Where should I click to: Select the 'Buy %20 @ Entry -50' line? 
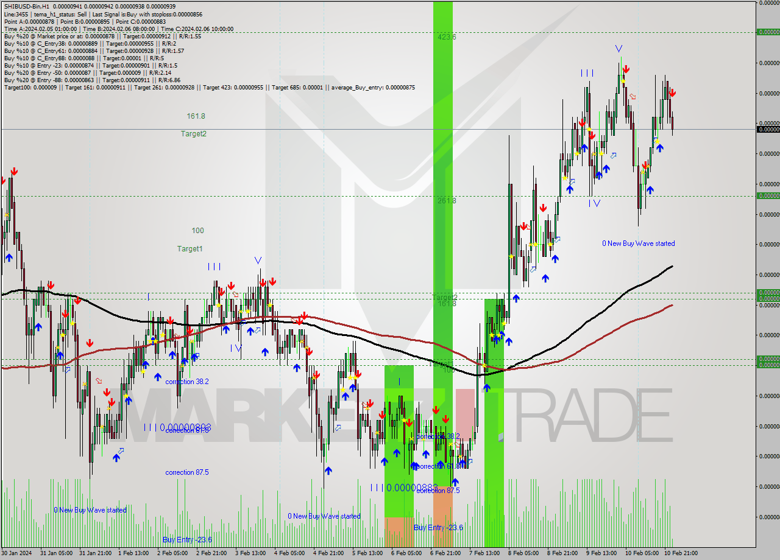(x=89, y=72)
